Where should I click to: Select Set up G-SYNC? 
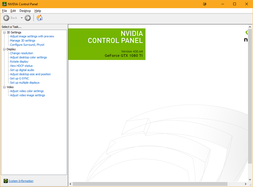coord(20,78)
